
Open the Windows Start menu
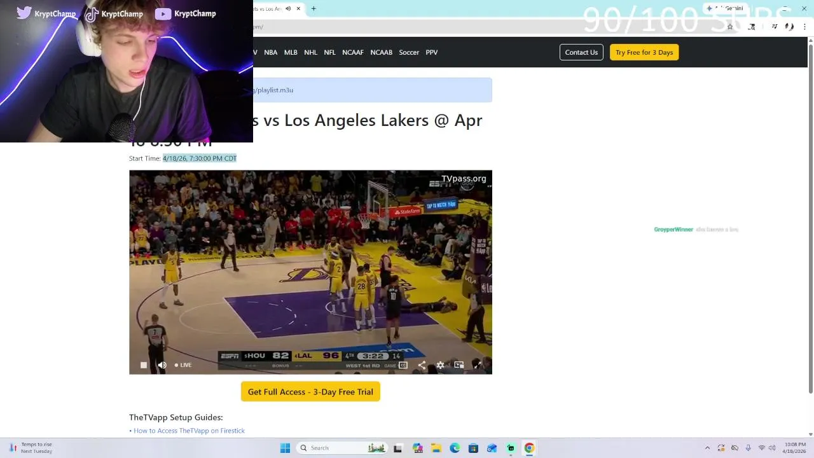pyautogui.click(x=285, y=448)
